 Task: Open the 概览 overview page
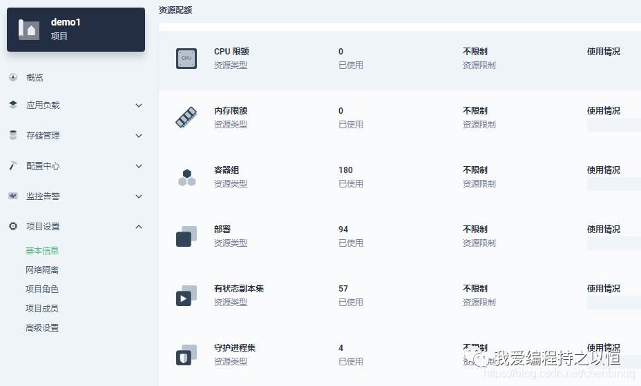35,77
